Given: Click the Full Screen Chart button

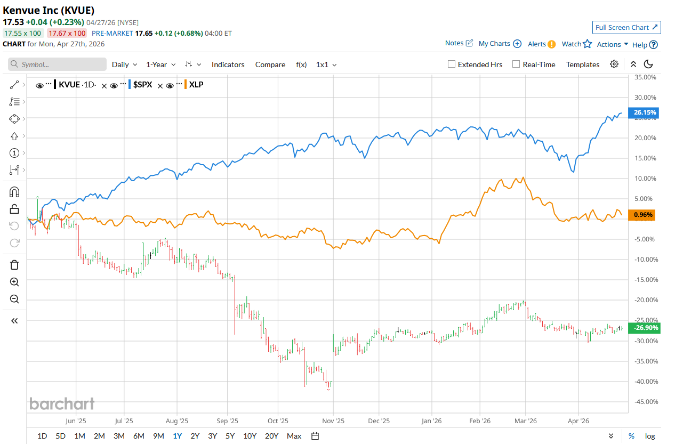Looking at the screenshot, I should (626, 27).
